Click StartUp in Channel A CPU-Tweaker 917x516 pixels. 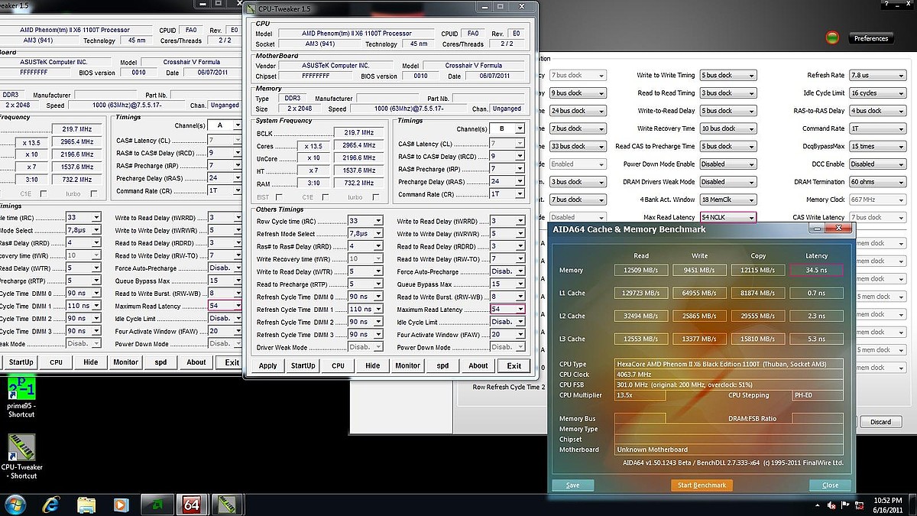coord(21,362)
